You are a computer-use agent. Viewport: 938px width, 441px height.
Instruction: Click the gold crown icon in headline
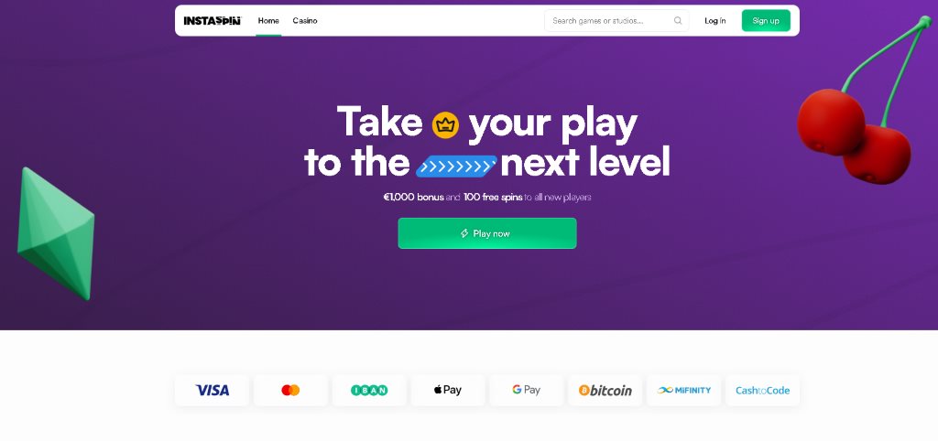tap(445, 125)
